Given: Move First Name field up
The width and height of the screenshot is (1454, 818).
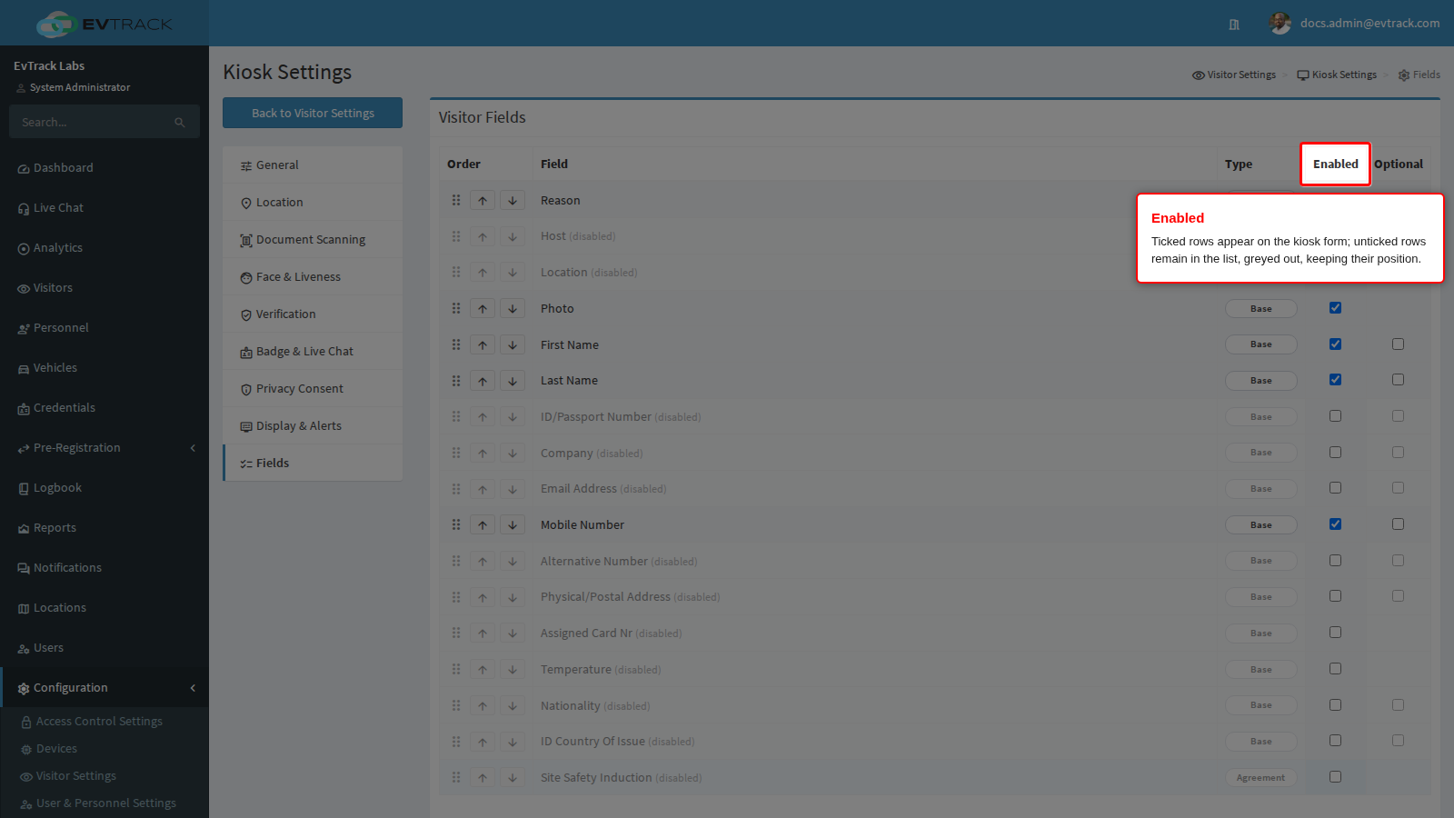Looking at the screenshot, I should pyautogui.click(x=483, y=345).
